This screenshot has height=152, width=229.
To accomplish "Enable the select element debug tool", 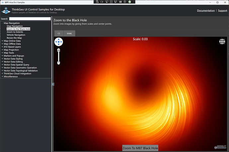I will [x=107, y=2].
